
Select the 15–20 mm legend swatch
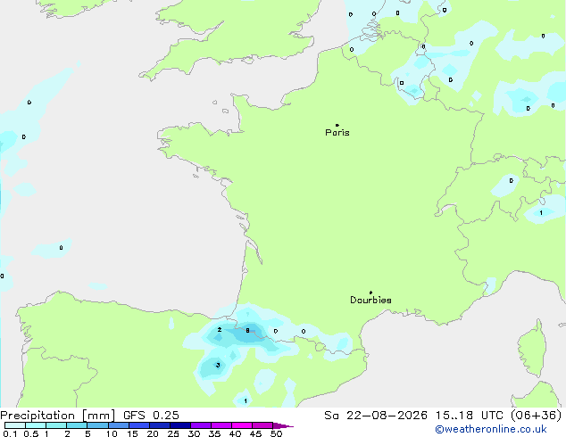pyautogui.click(x=139, y=425)
